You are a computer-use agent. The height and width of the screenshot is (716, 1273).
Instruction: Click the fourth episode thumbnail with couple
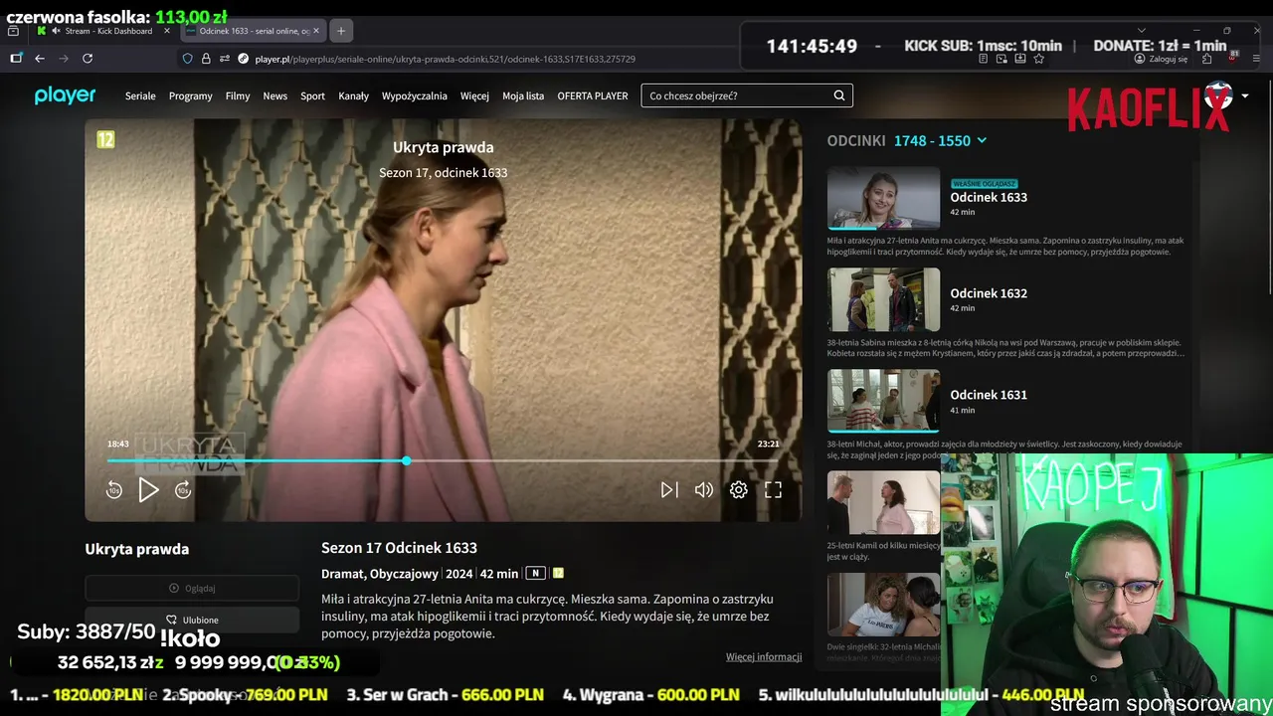(x=883, y=502)
